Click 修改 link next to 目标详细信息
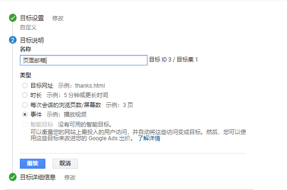 pos(70,177)
